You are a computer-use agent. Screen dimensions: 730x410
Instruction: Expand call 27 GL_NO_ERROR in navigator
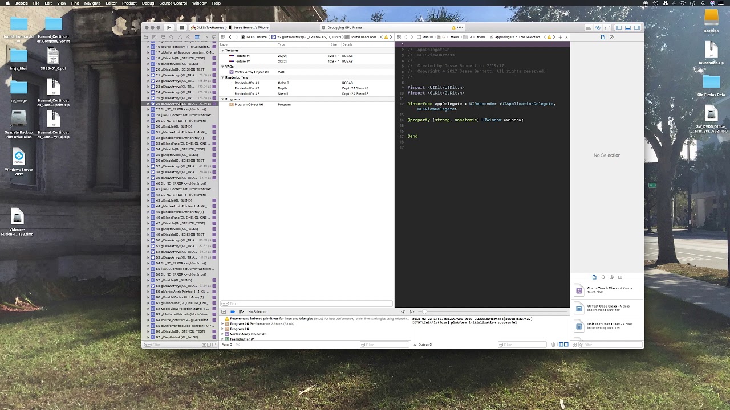[x=148, y=109]
